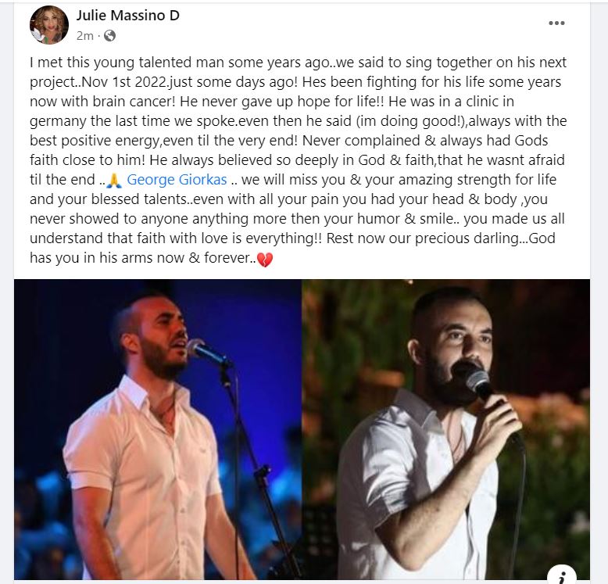Viewport: 608px width, 584px height.
Task: Click the info icon on photo corner
Action: click(x=562, y=576)
